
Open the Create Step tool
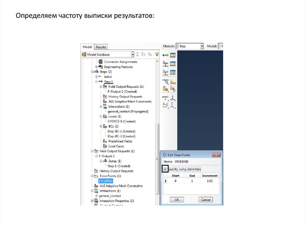tap(165, 55)
